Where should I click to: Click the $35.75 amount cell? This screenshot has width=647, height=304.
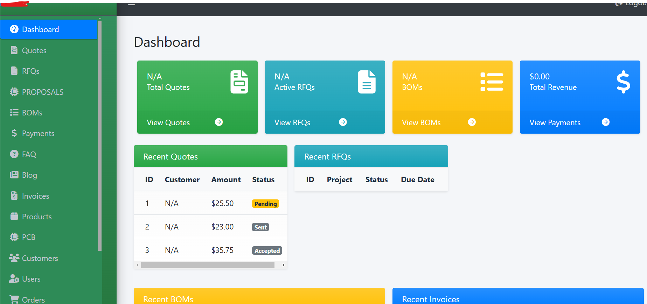tap(222, 250)
